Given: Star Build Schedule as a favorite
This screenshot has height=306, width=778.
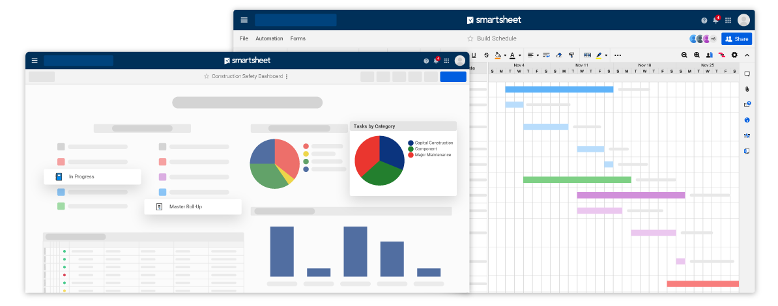Looking at the screenshot, I should click(x=470, y=38).
